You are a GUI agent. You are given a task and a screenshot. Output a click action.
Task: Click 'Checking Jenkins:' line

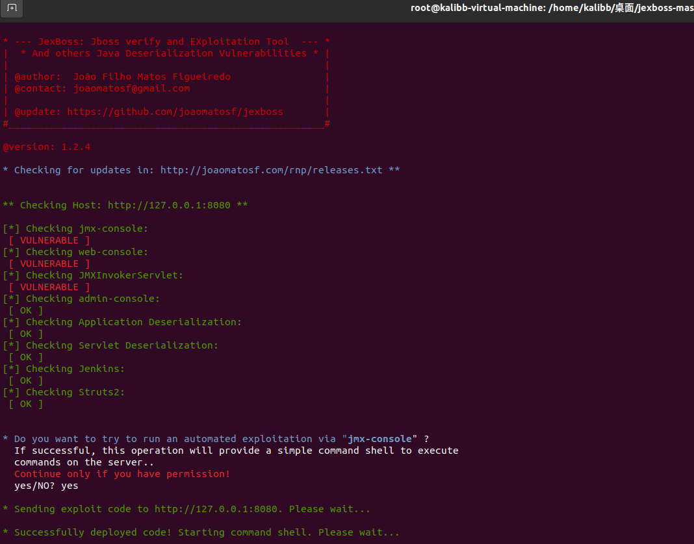tap(64, 369)
